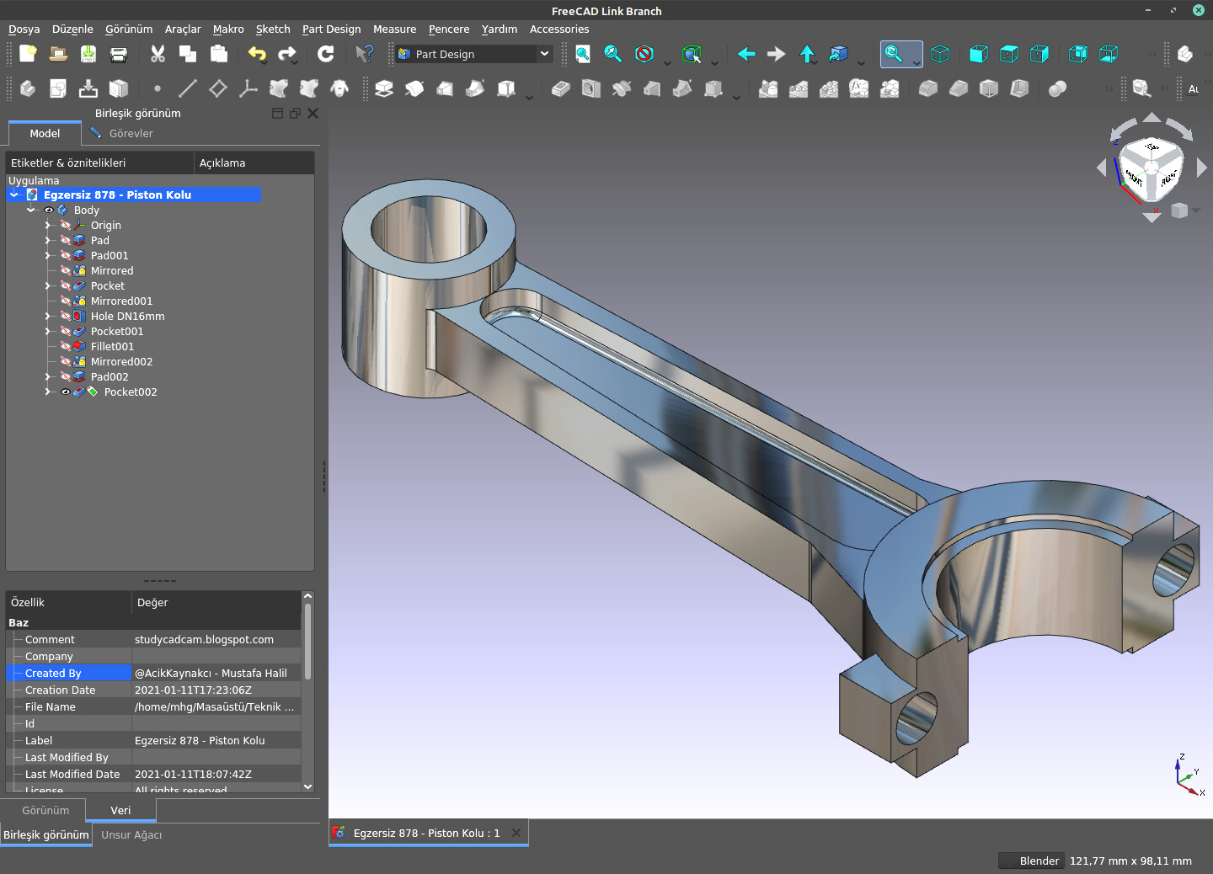Image resolution: width=1213 pixels, height=874 pixels.
Task: Hide the Body using its eye icon
Action: coord(49,211)
